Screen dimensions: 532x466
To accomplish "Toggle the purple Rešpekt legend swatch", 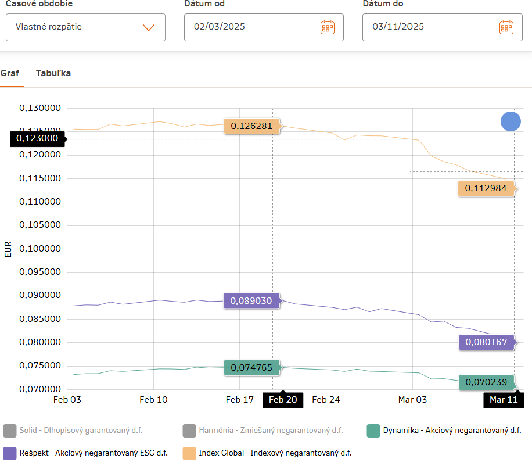I will tap(10, 453).
